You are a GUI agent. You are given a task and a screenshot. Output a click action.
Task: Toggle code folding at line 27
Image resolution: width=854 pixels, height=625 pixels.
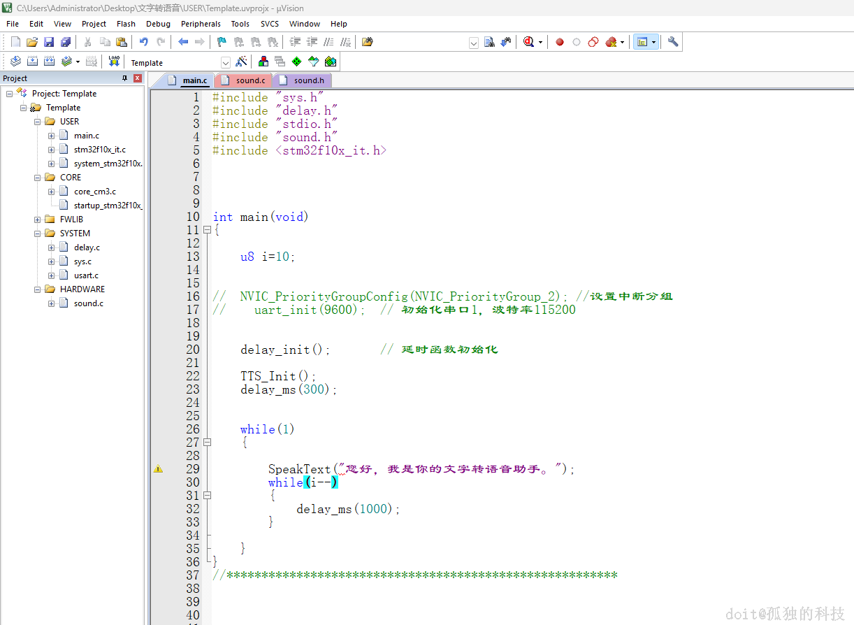(x=207, y=443)
